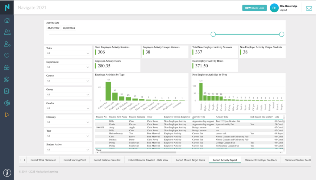
Task: Open the accessibility options icon
Action: coord(7,173)
